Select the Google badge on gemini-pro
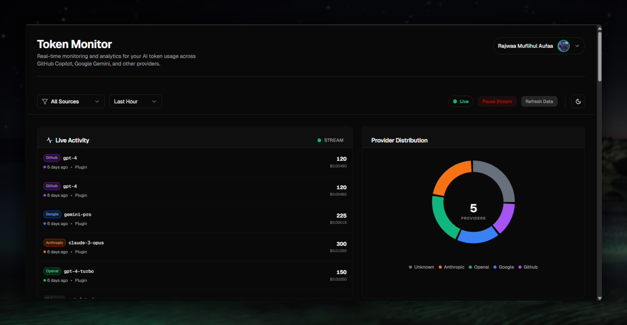 click(52, 214)
